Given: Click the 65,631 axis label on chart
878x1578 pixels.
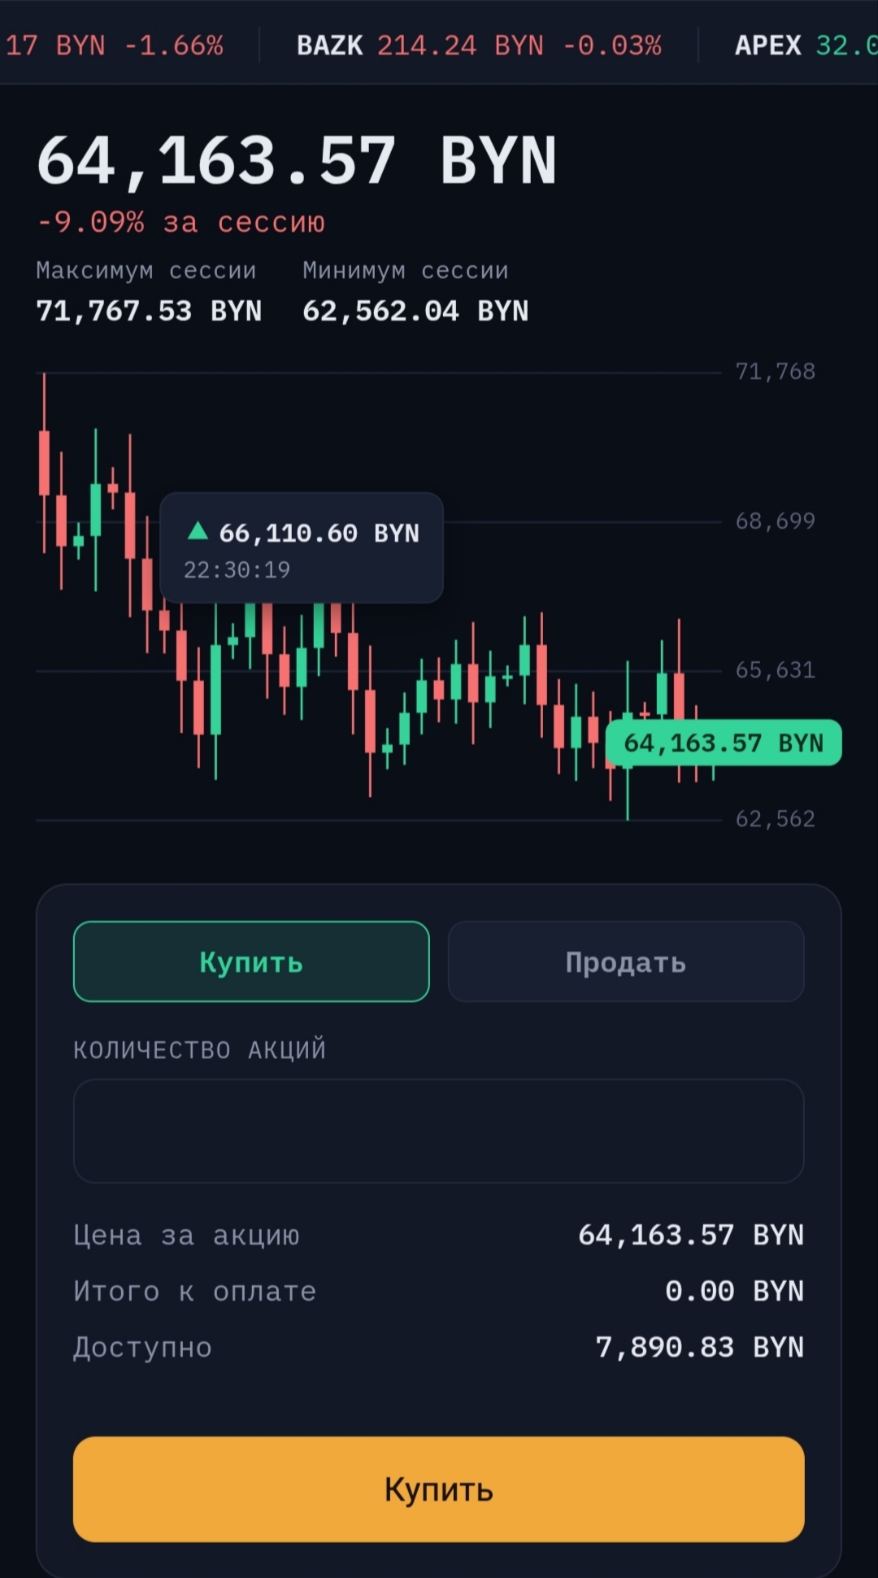Looking at the screenshot, I should [775, 670].
